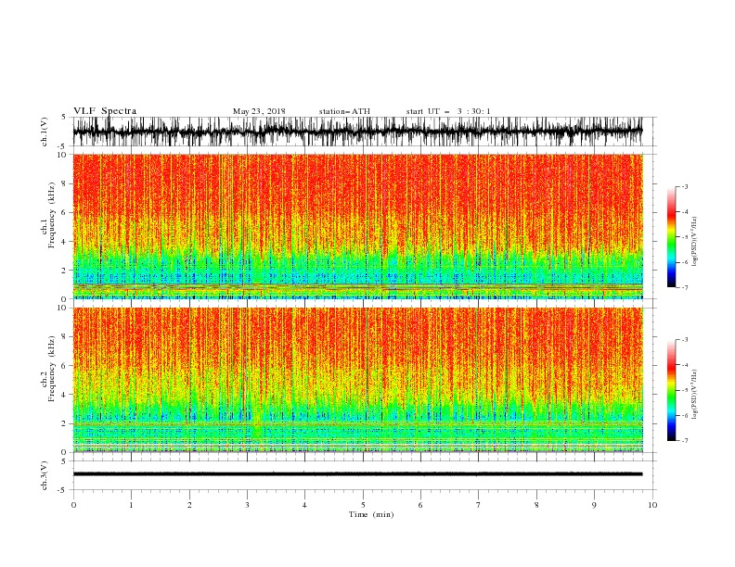Click the "-7" tick on ch.1 colorbar
Image resolution: width=735 pixels, height=567 pixels.
click(x=685, y=287)
